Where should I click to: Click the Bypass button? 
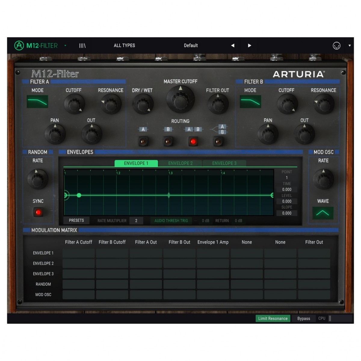pos(304,319)
